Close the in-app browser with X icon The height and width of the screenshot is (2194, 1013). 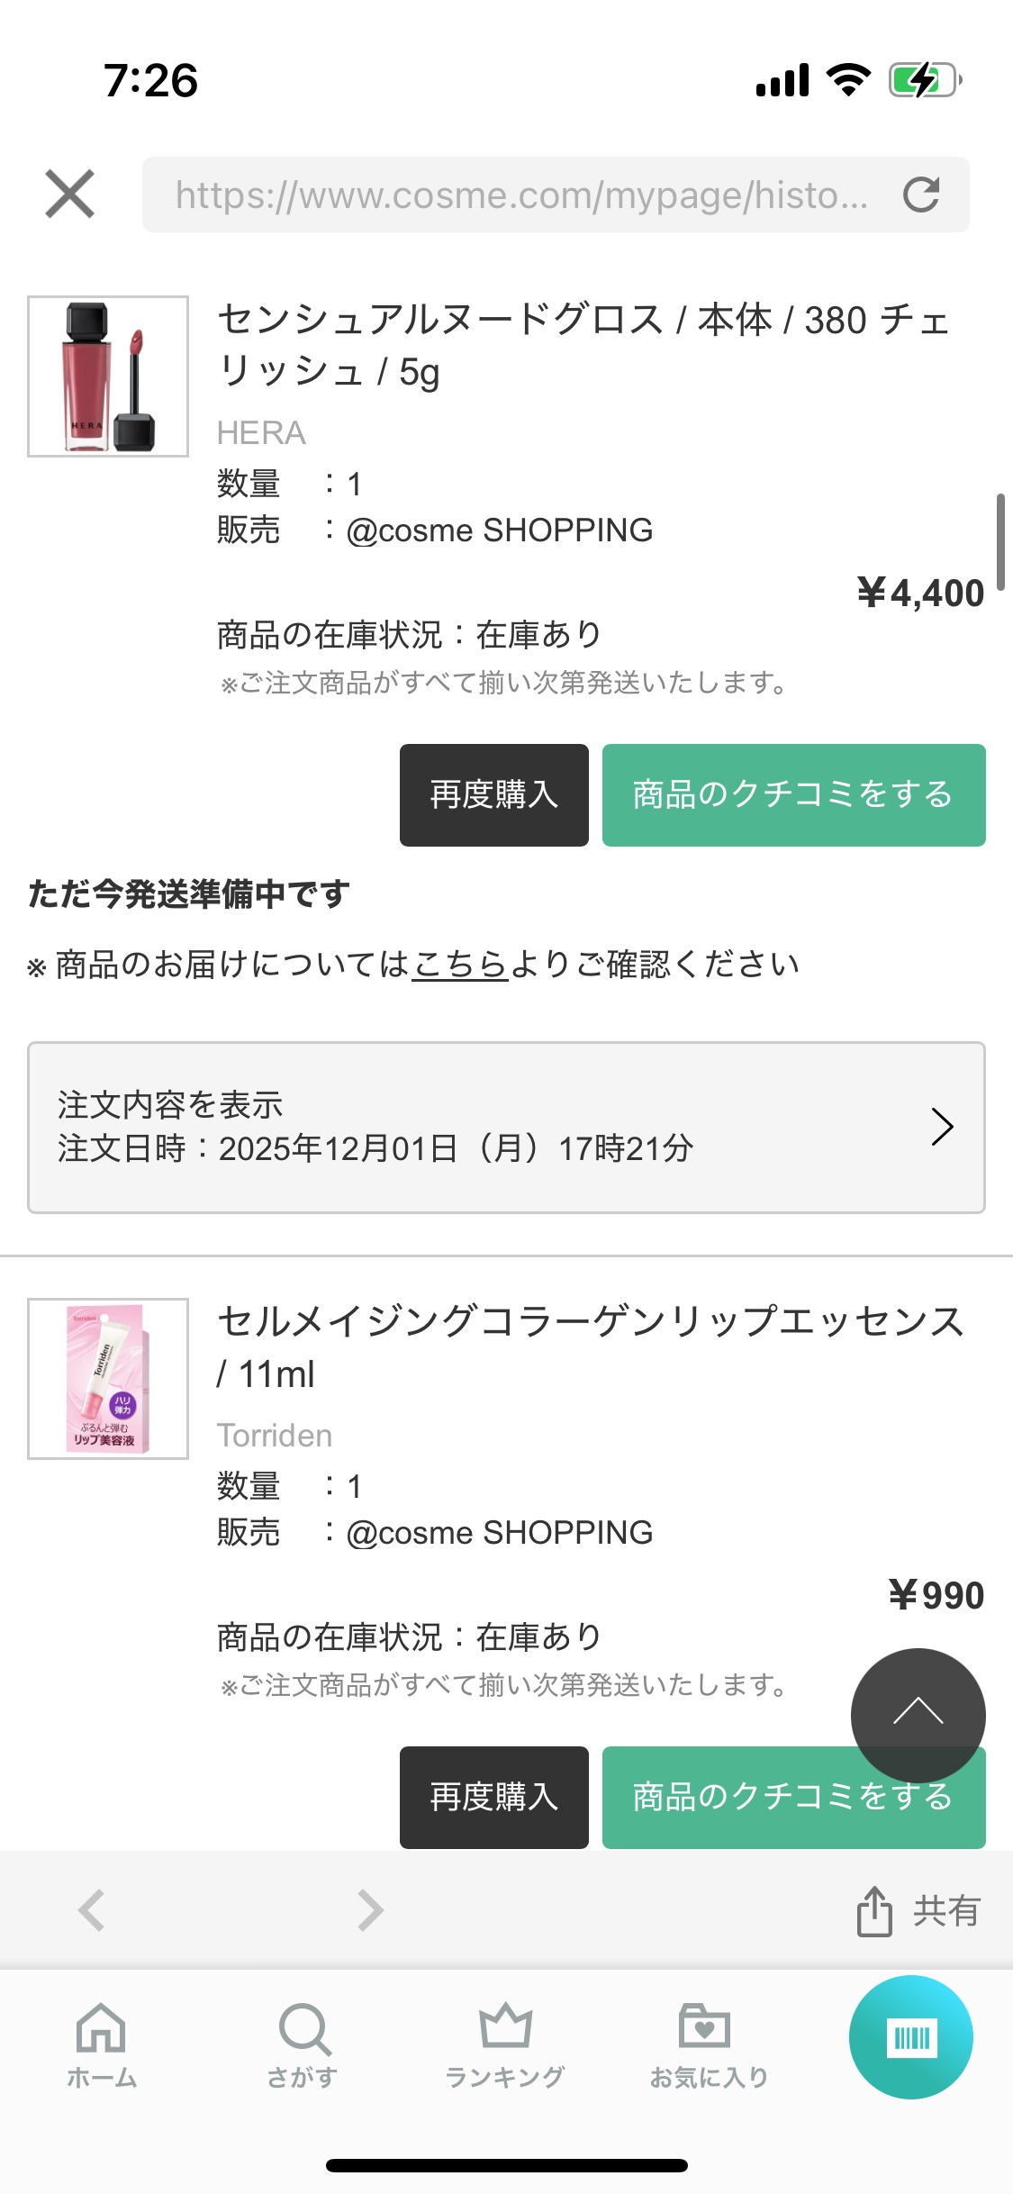(69, 194)
